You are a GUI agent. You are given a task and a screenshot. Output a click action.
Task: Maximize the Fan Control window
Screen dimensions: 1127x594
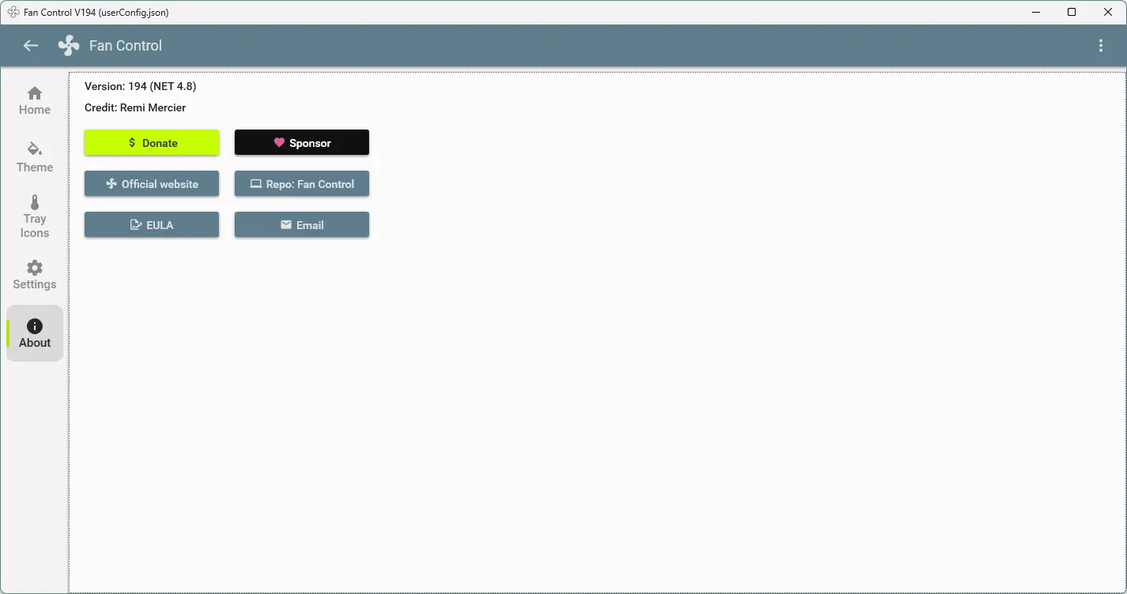click(x=1072, y=12)
